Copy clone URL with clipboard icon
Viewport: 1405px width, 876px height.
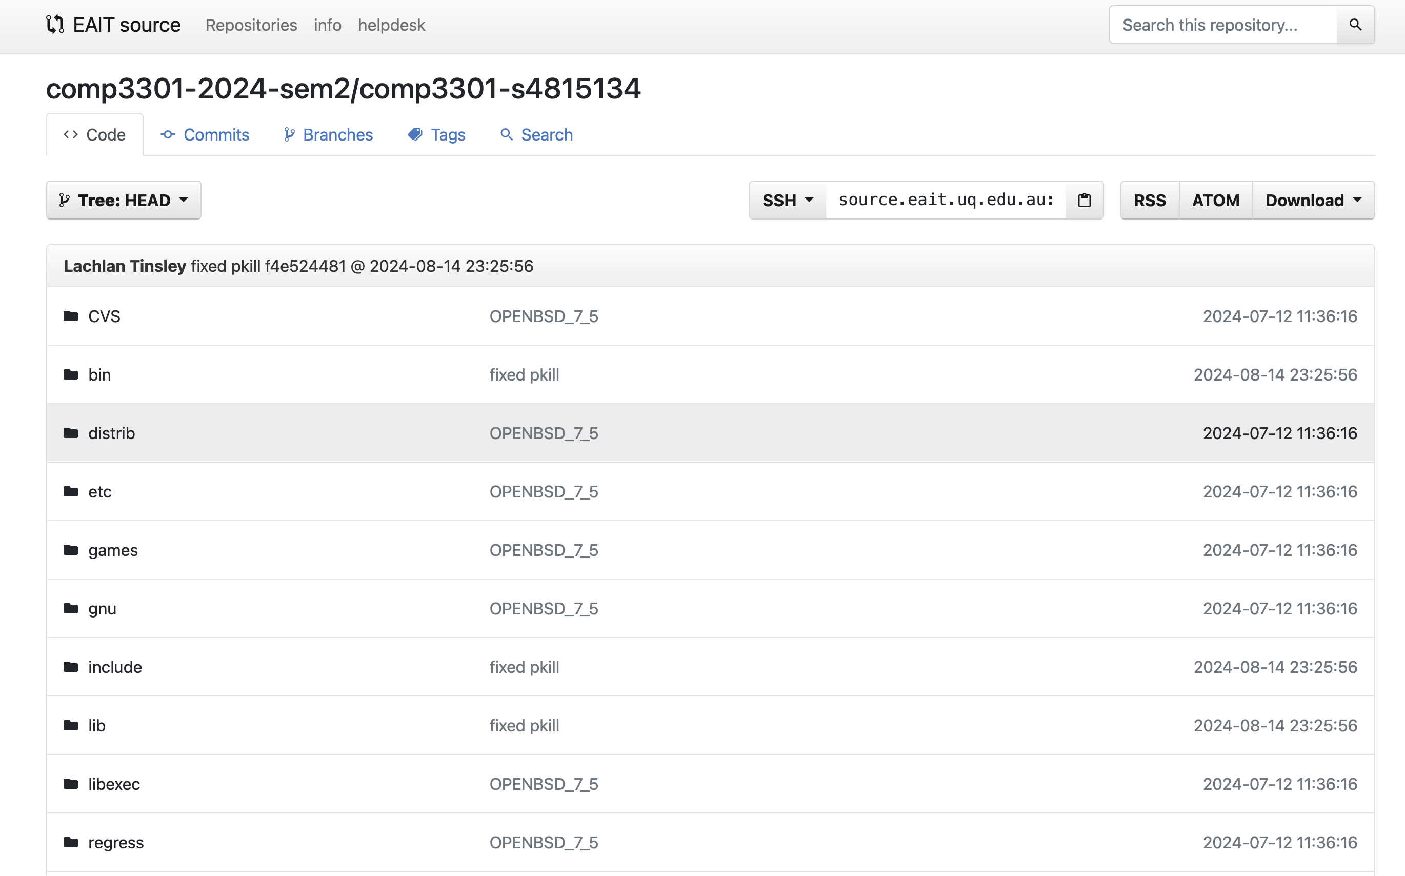pos(1084,200)
